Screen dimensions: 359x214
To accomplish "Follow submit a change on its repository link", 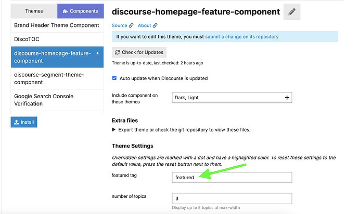I will (242, 36).
